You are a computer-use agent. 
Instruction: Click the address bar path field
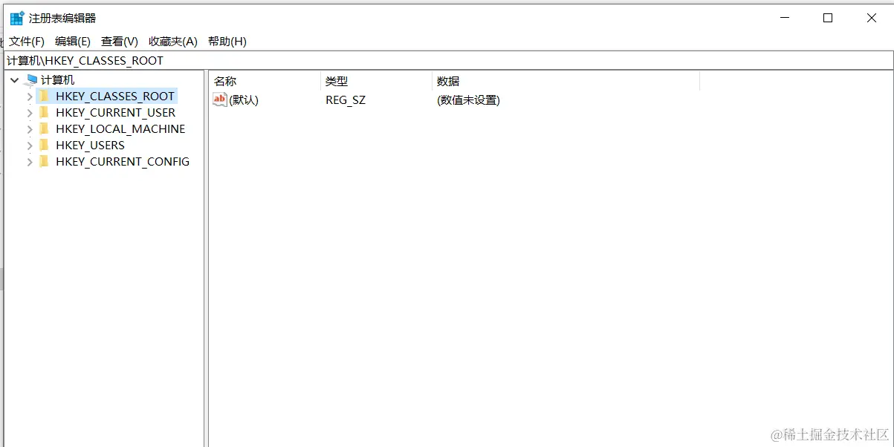pos(447,61)
